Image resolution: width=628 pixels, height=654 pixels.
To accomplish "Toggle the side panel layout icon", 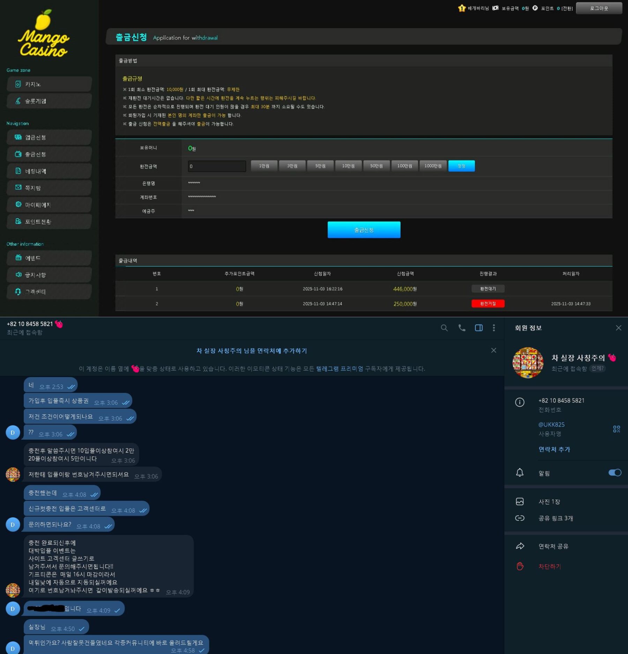I will click(479, 328).
